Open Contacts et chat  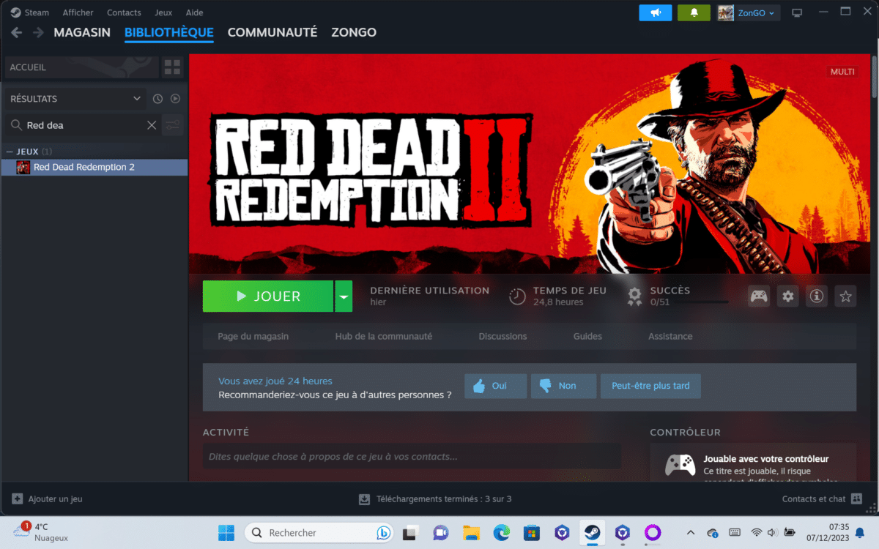pos(823,499)
